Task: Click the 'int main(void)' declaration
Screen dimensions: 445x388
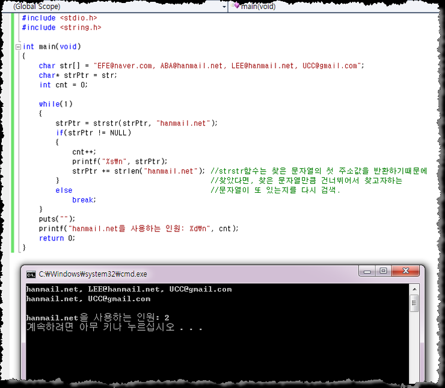Action: pyautogui.click(x=52, y=46)
